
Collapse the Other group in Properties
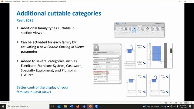(x=119, y=69)
